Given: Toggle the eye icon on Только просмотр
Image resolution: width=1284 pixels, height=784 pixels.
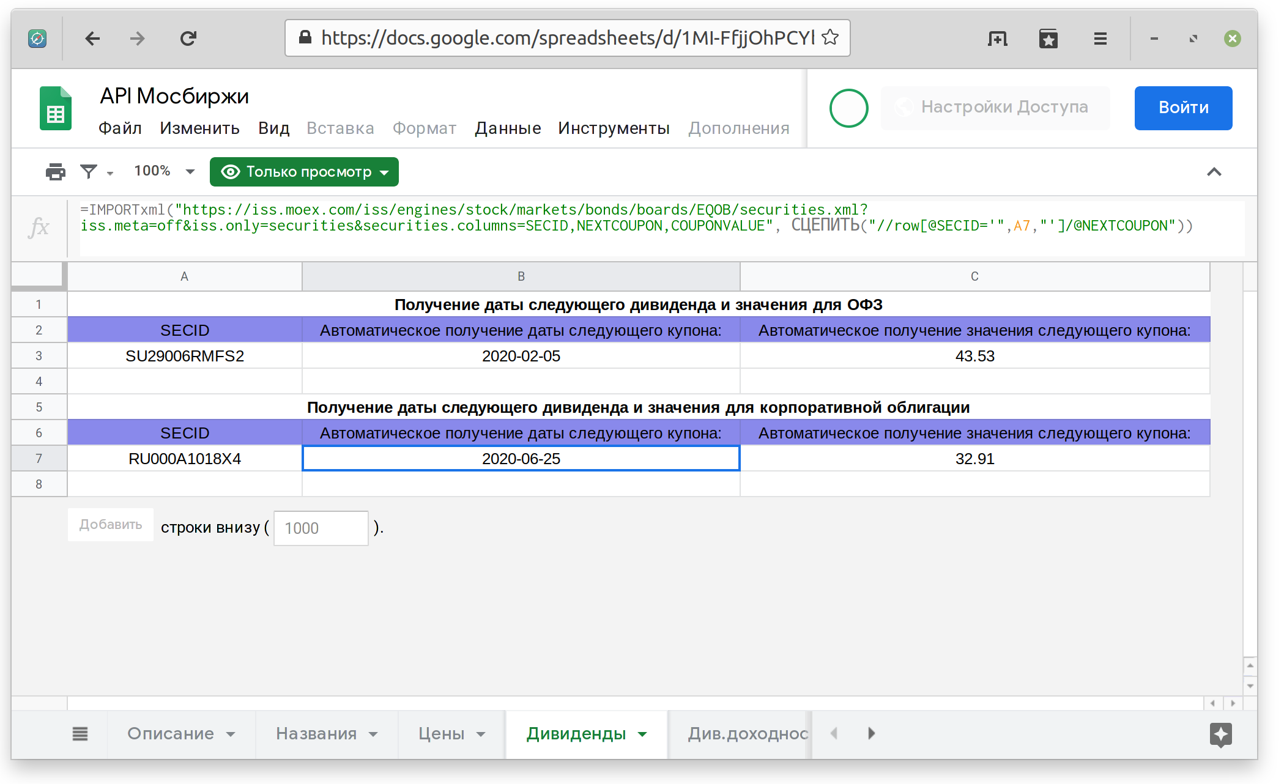Looking at the screenshot, I should coord(230,172).
